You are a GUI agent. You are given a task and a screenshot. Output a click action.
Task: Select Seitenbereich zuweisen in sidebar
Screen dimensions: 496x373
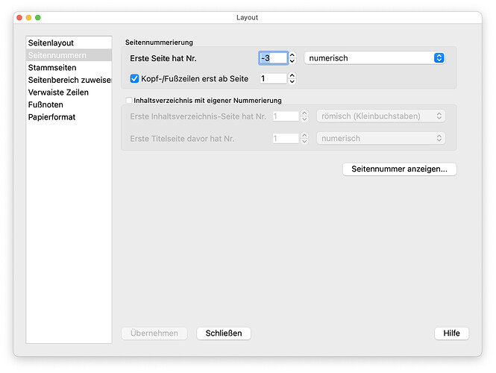(x=69, y=80)
